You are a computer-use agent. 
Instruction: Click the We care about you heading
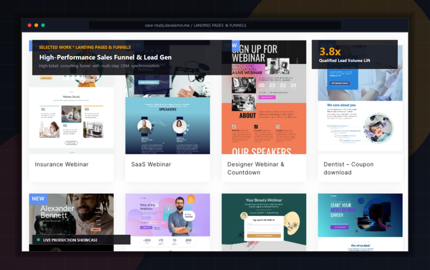341,105
